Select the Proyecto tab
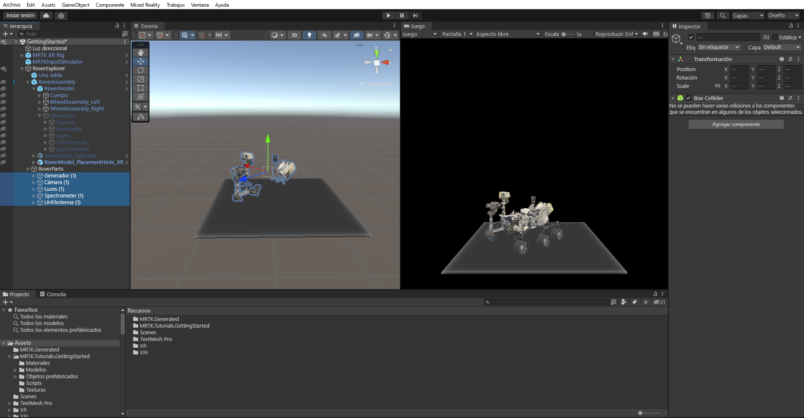Screen dimensions: 804x418 (x=16, y=294)
